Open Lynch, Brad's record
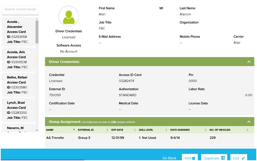The image size is (257, 161). coord(18,110)
